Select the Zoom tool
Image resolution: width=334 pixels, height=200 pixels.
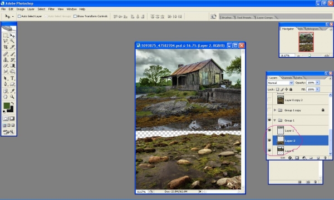[x=12, y=97]
